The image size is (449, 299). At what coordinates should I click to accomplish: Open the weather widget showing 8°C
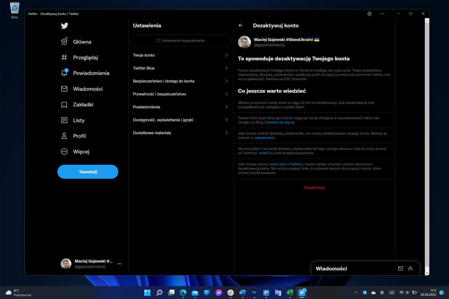pyautogui.click(x=18, y=292)
